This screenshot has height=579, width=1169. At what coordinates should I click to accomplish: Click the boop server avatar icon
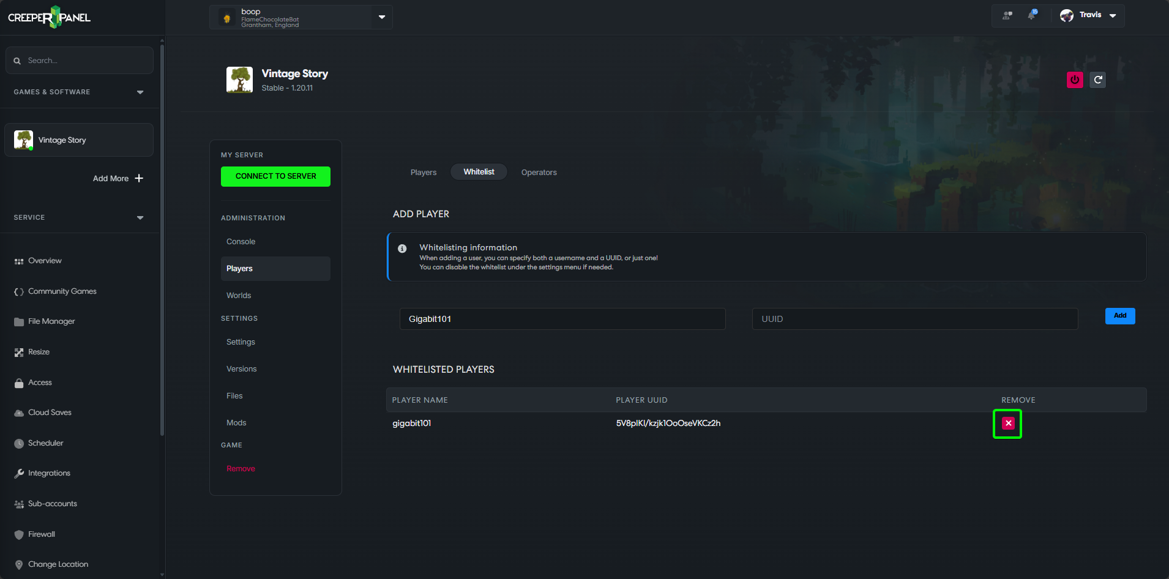(x=227, y=18)
